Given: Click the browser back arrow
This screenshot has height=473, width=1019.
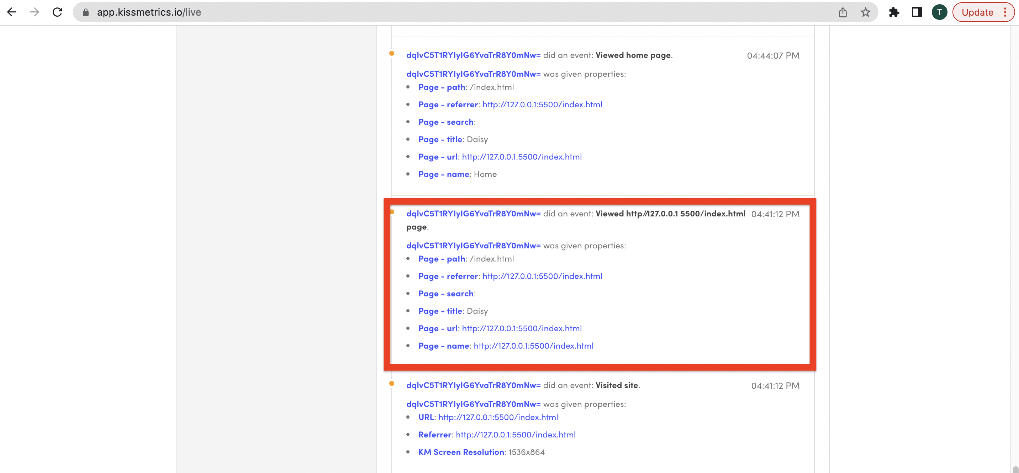Looking at the screenshot, I should coord(12,12).
